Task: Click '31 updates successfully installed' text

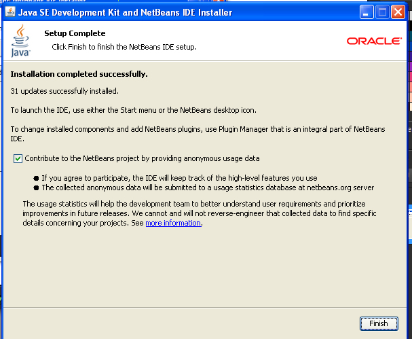Action: (x=65, y=91)
